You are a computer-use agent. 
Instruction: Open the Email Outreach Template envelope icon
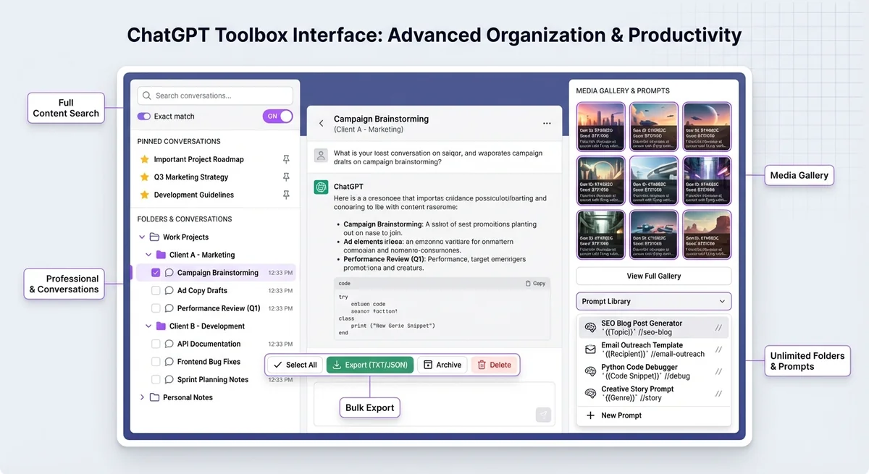[589, 349]
